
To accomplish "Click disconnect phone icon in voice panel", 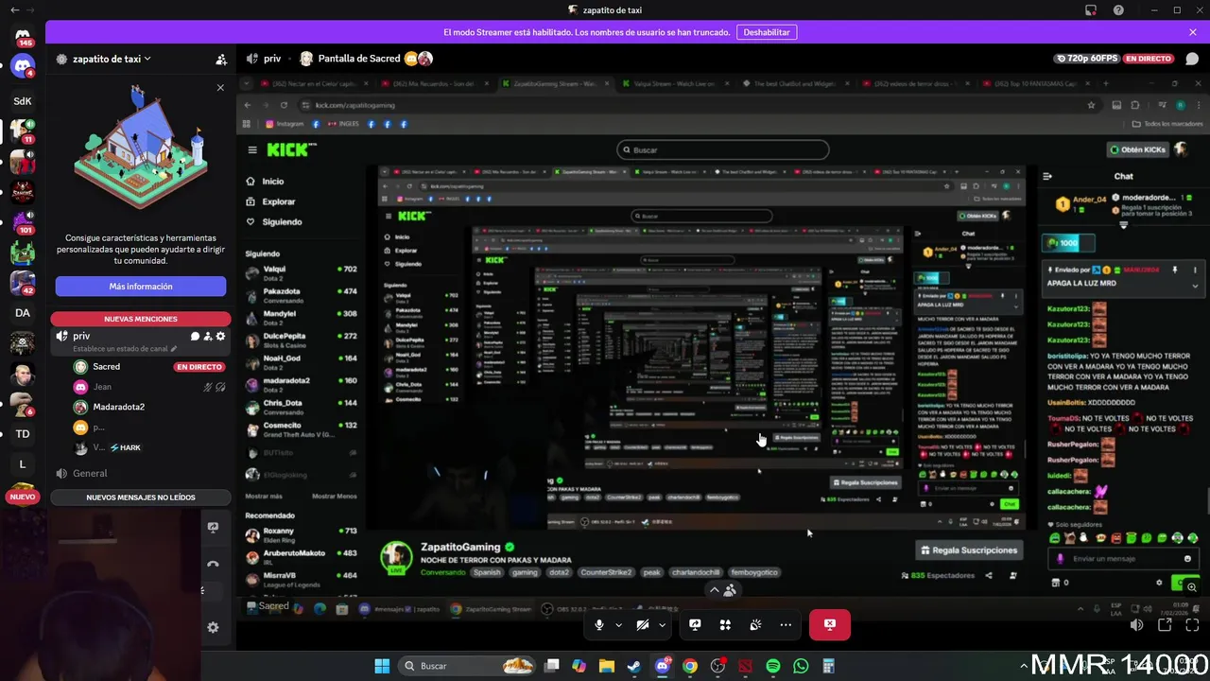I will coord(213,564).
